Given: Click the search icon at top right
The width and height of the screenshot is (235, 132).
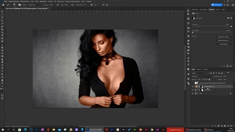Looking at the screenshot, I should [224, 5].
